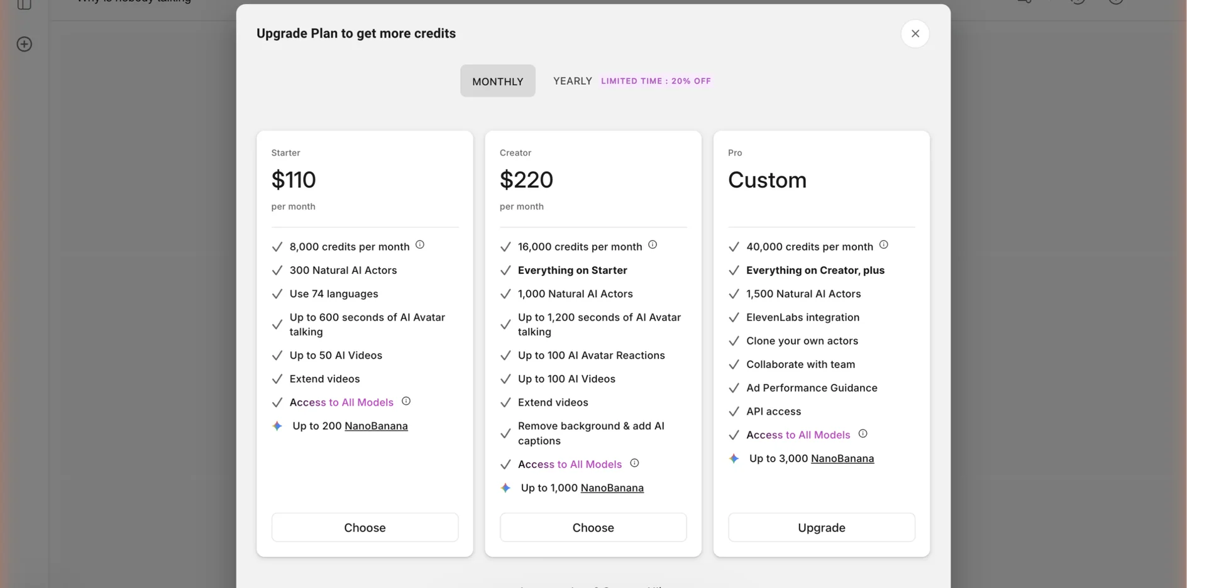Click 'Up to 100 AI Videos' feature
The width and height of the screenshot is (1207, 588).
[x=566, y=379]
